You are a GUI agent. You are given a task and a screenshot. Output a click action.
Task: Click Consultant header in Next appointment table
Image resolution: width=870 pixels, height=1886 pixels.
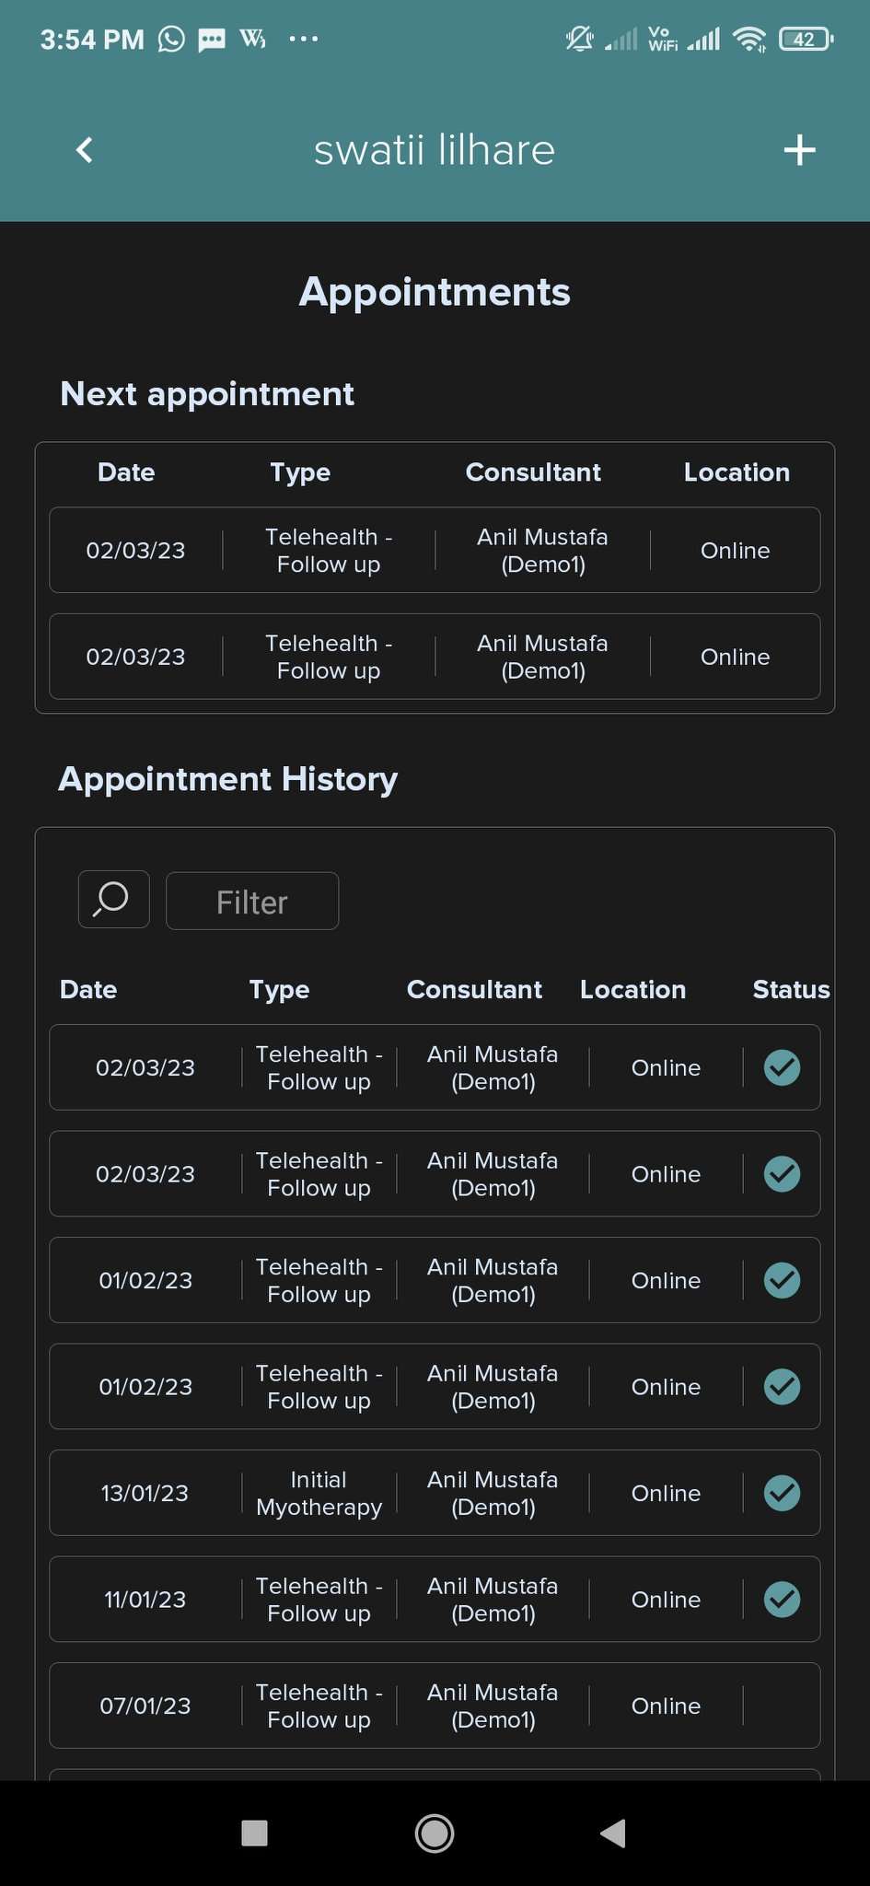point(533,472)
